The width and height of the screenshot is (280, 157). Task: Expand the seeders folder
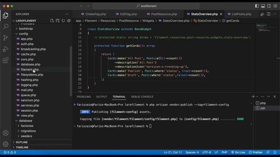(x=26, y=136)
